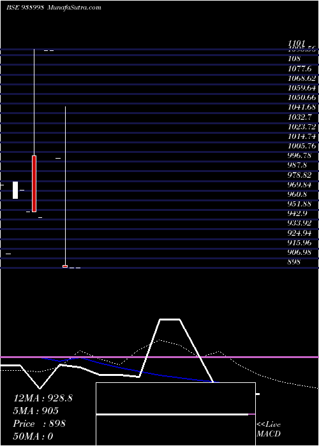This screenshot has width=319, height=446.
Task: Click the 1005.76 price axis label
Action: click(x=302, y=146)
